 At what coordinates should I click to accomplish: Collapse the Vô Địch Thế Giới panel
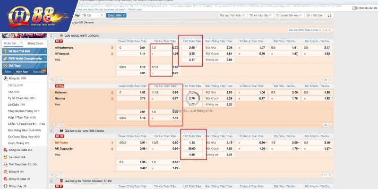coord(44,51)
